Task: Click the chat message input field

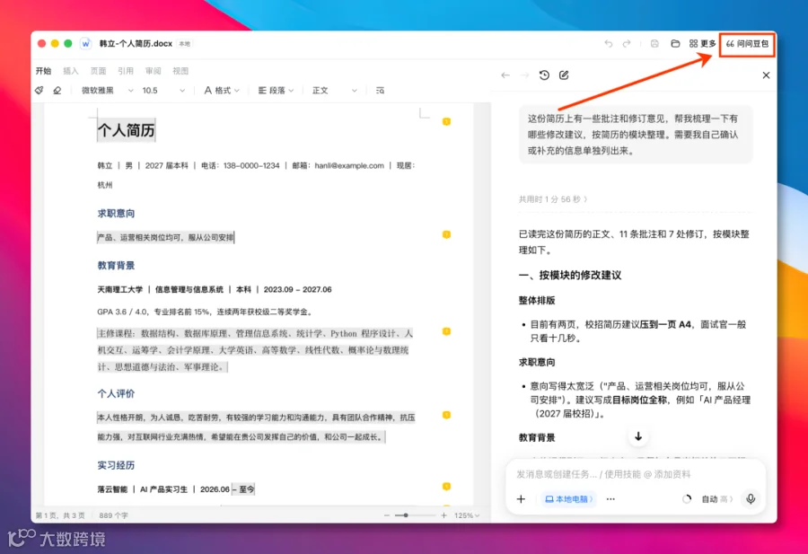Action: tap(635, 474)
